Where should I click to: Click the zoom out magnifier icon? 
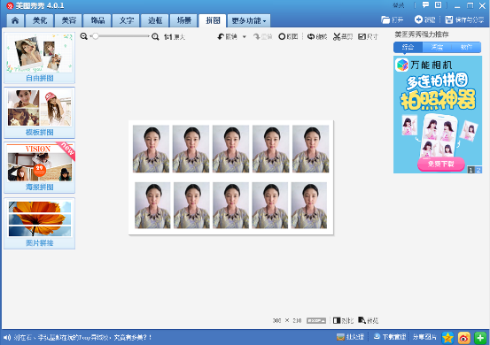(84, 36)
